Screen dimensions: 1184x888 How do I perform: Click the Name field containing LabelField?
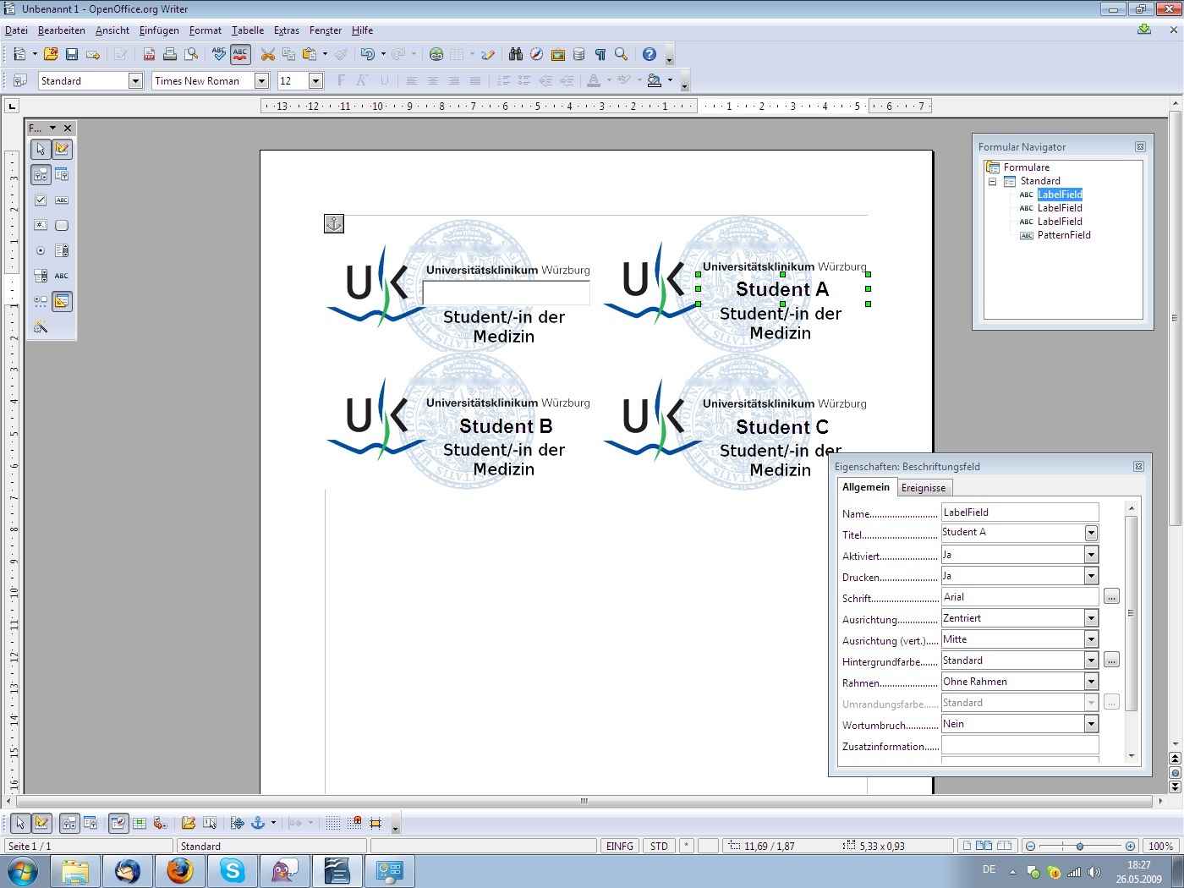[x=1019, y=513]
